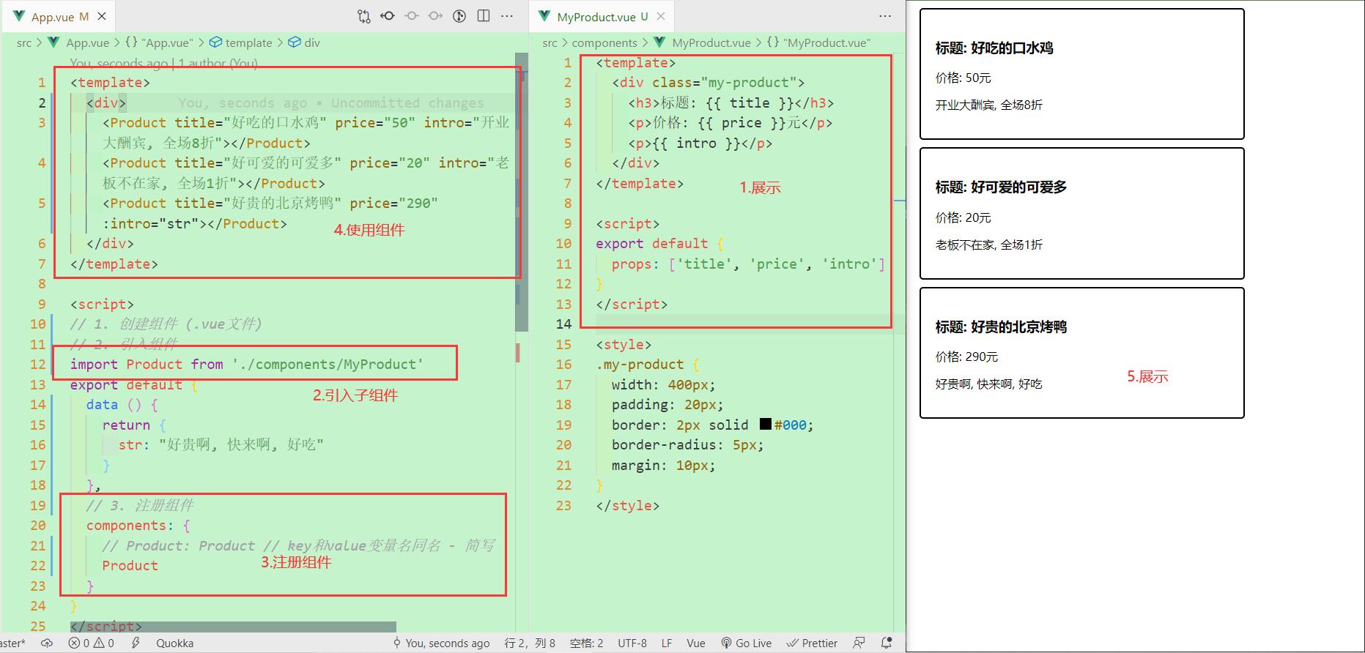Select "App.vue" object symbol in breadcrumb
The height and width of the screenshot is (653, 1365).
160,42
